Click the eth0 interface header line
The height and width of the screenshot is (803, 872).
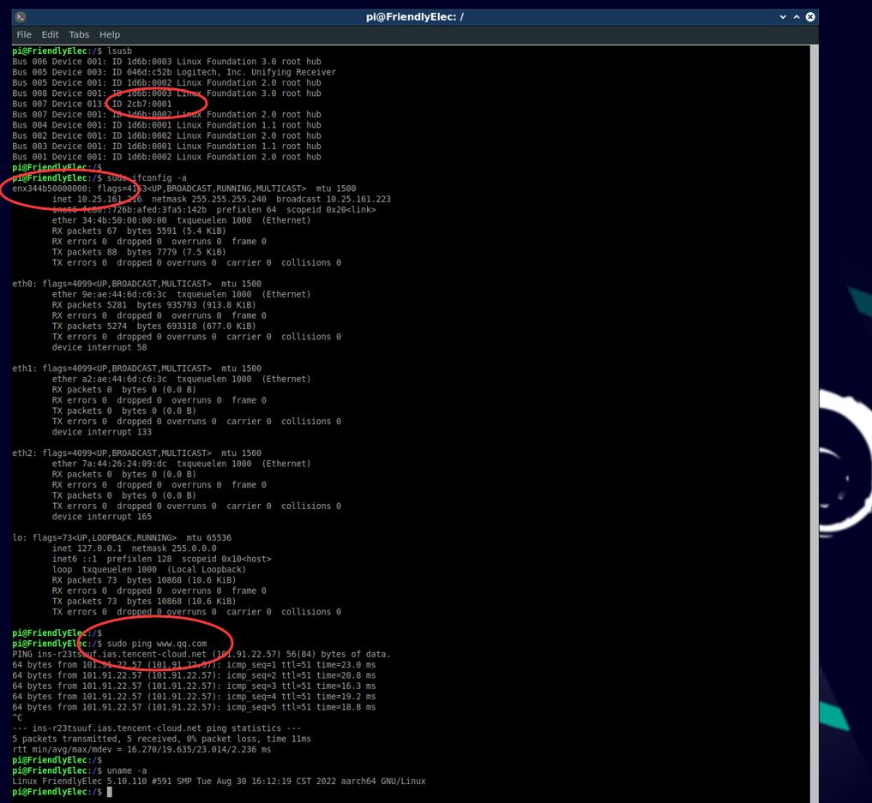137,284
